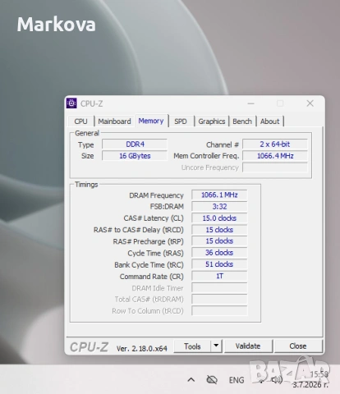This screenshot has width=340, height=394.
Task: Click the empty Uncore Frequency field
Action: point(275,167)
